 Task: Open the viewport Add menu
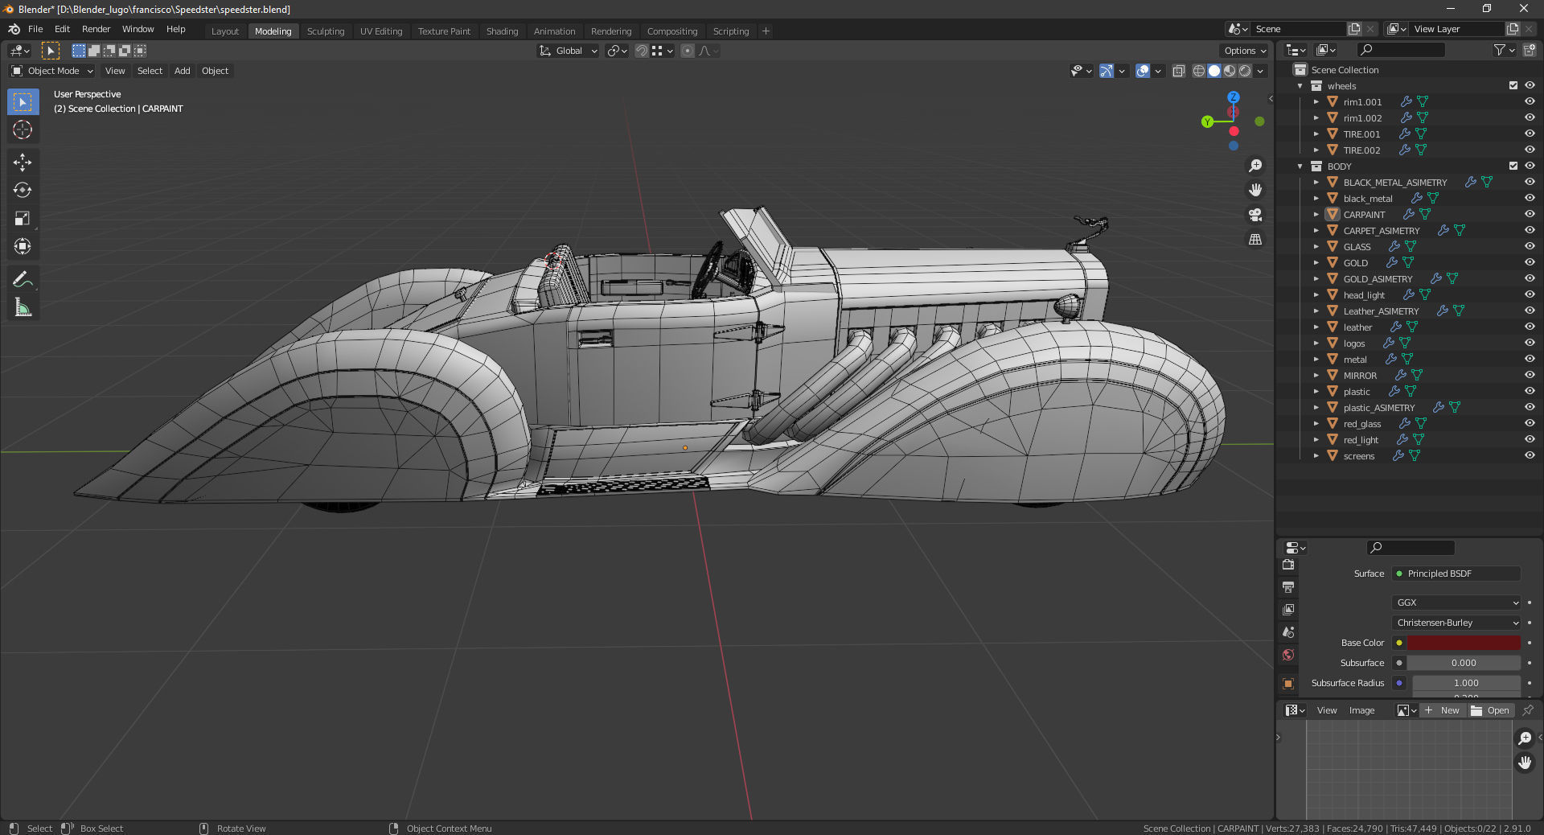coord(183,71)
